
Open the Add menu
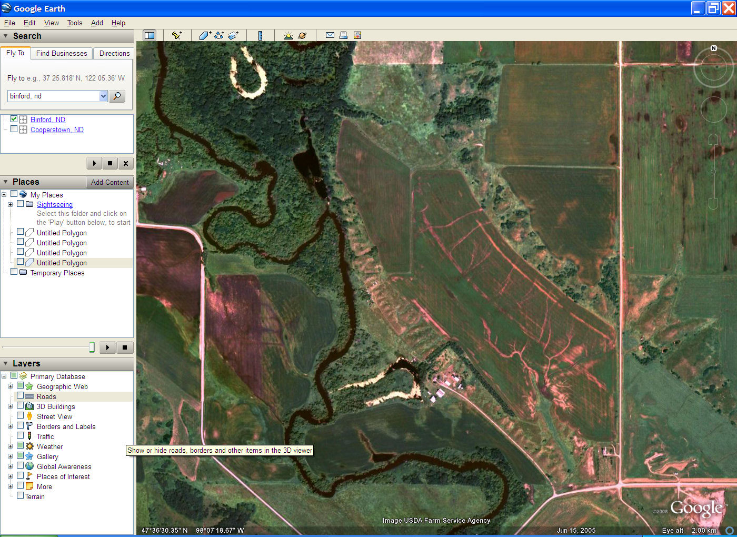[97, 23]
